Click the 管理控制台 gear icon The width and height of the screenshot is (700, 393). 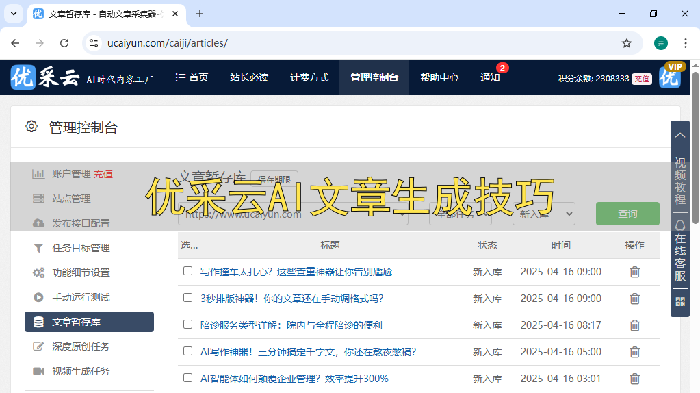point(31,127)
